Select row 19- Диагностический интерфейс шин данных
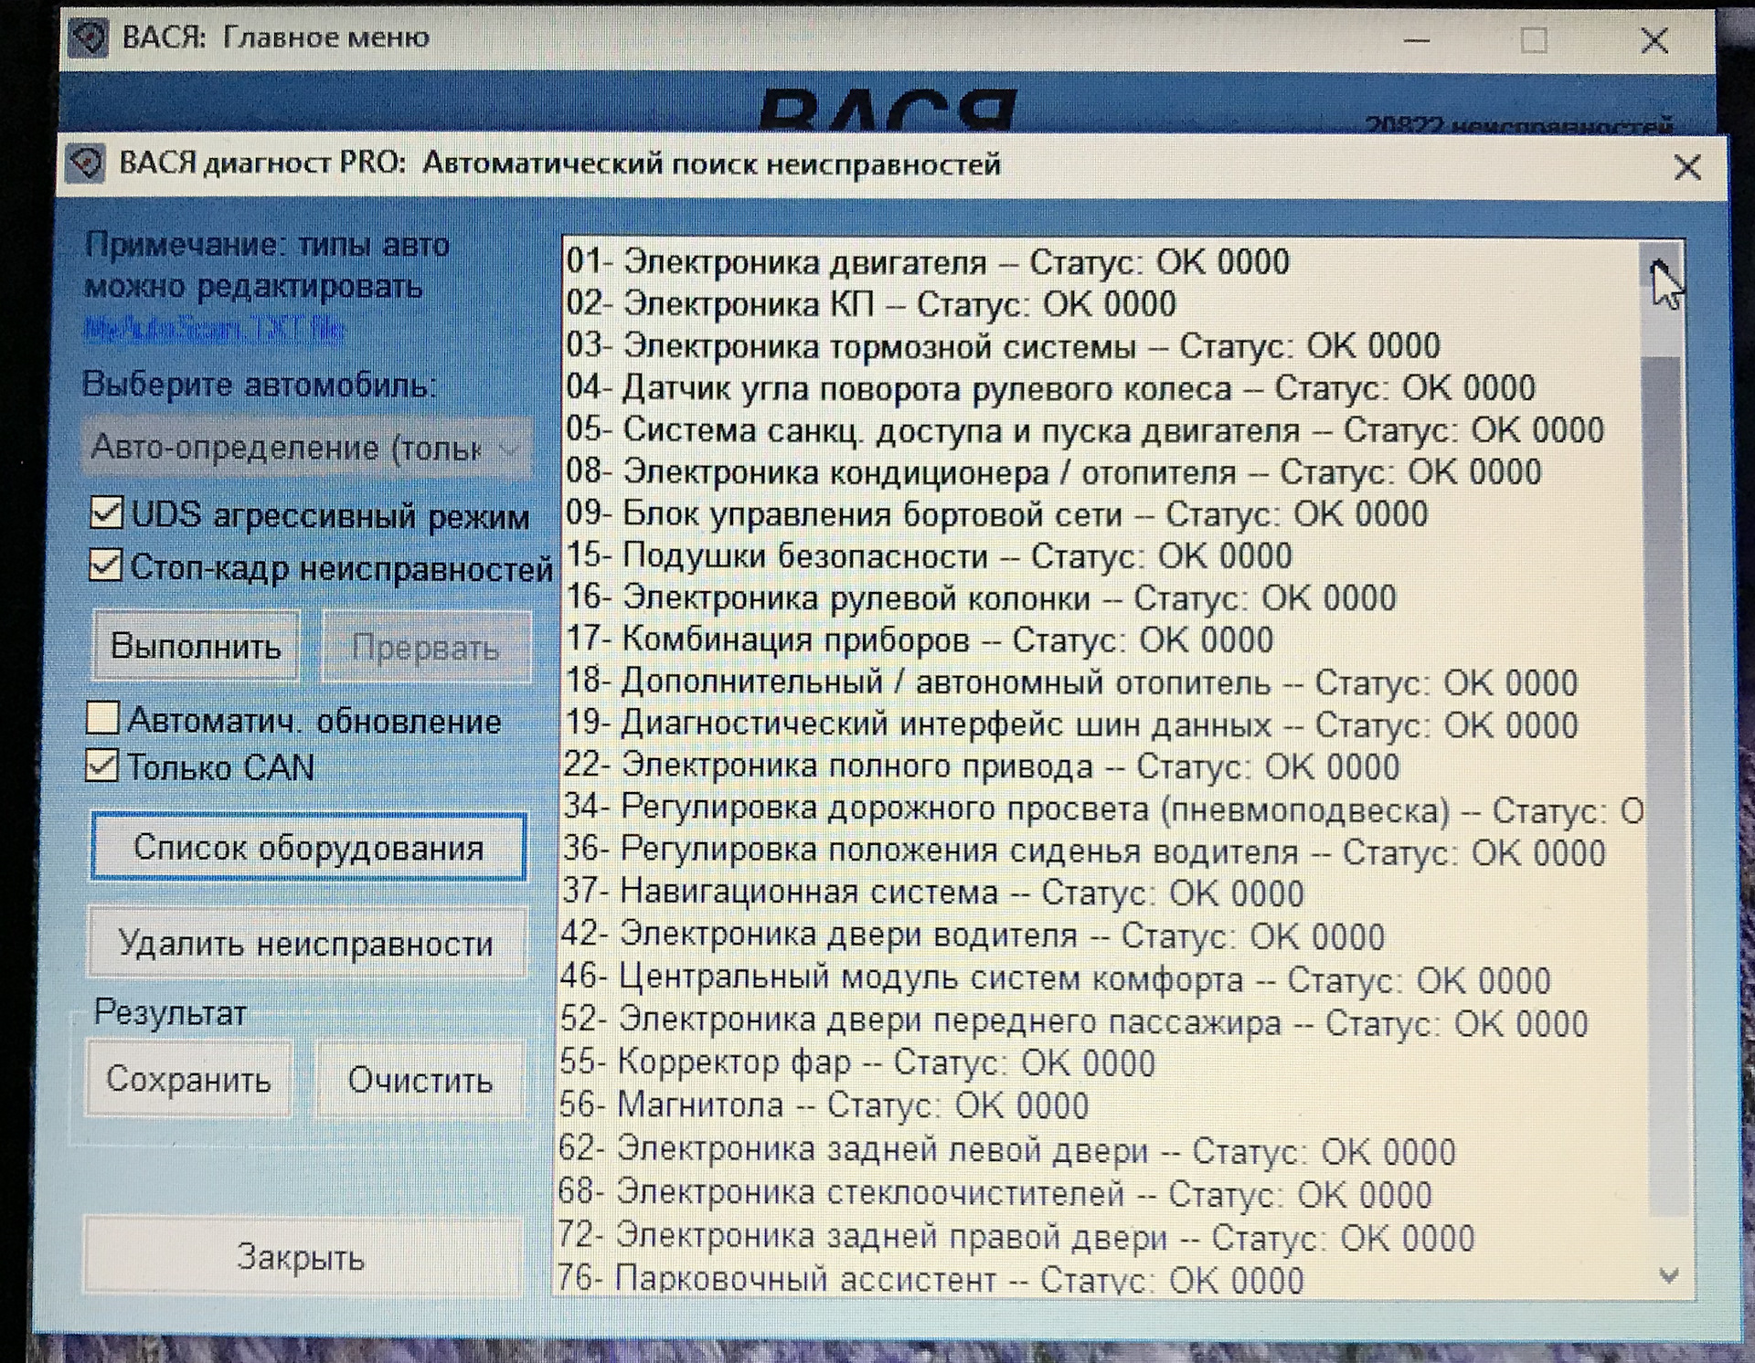This screenshot has height=1363, width=1755. pyautogui.click(x=1071, y=724)
